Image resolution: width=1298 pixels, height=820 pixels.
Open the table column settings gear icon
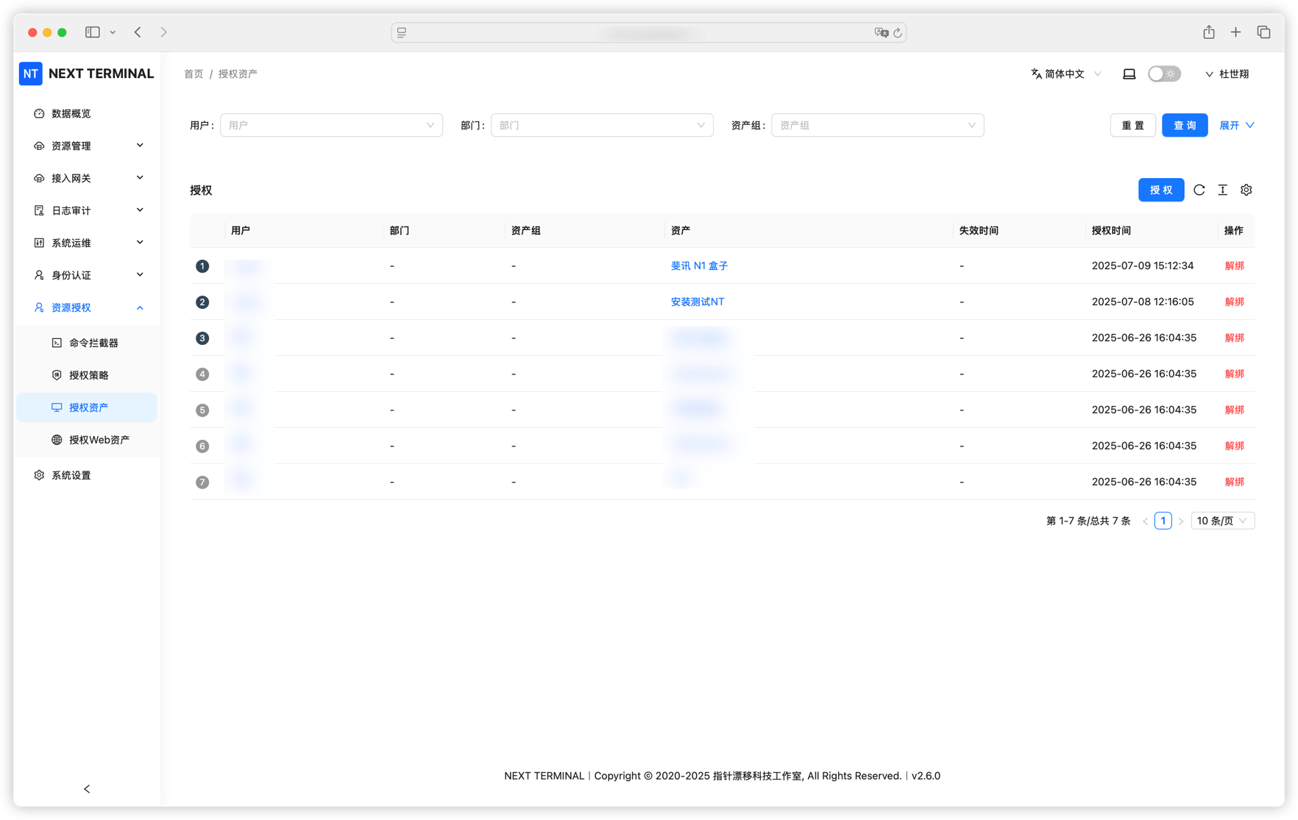point(1246,190)
